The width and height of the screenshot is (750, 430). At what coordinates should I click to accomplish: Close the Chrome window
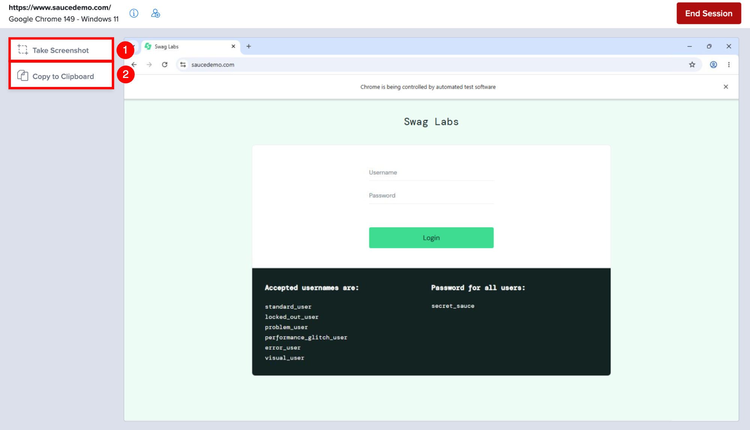(x=729, y=46)
